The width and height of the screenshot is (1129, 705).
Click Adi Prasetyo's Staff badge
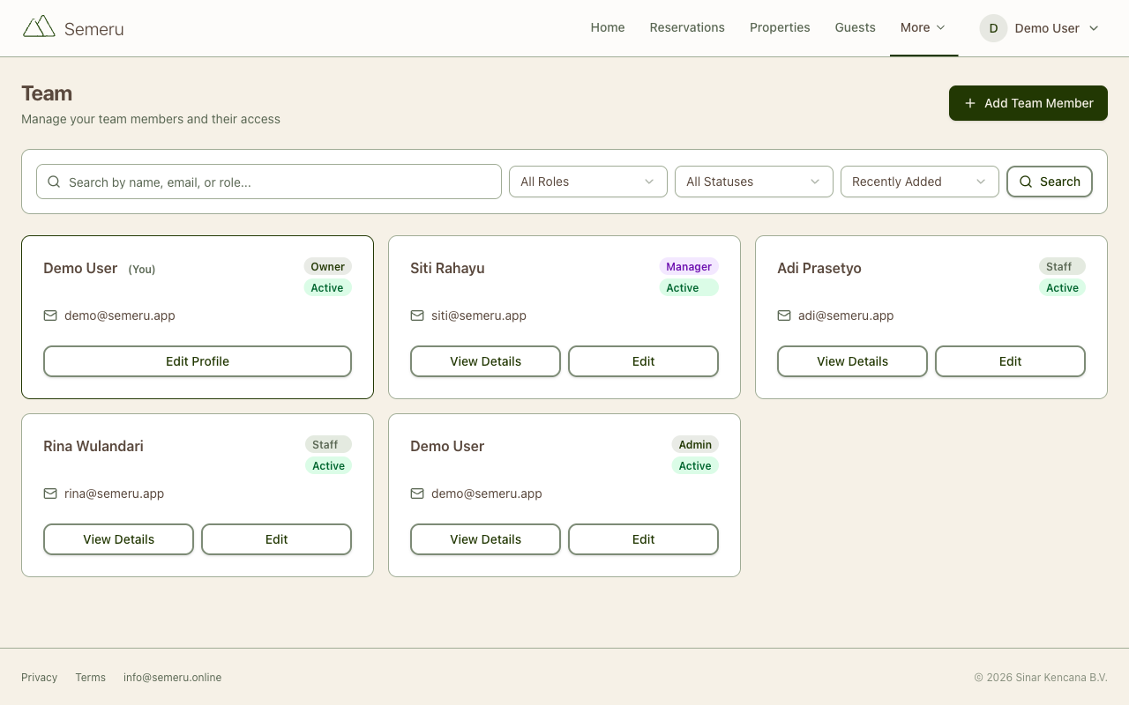pos(1062,266)
